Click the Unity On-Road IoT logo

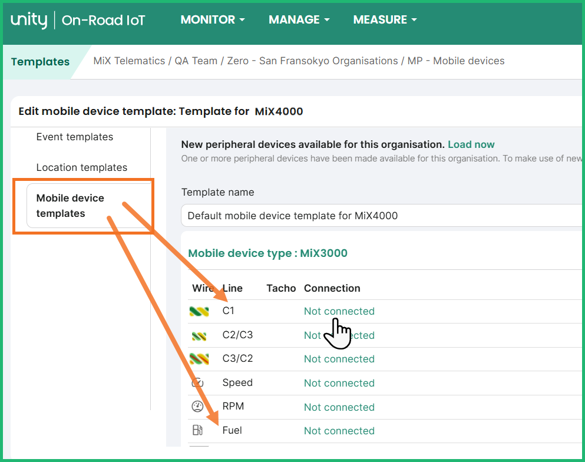pos(78,21)
